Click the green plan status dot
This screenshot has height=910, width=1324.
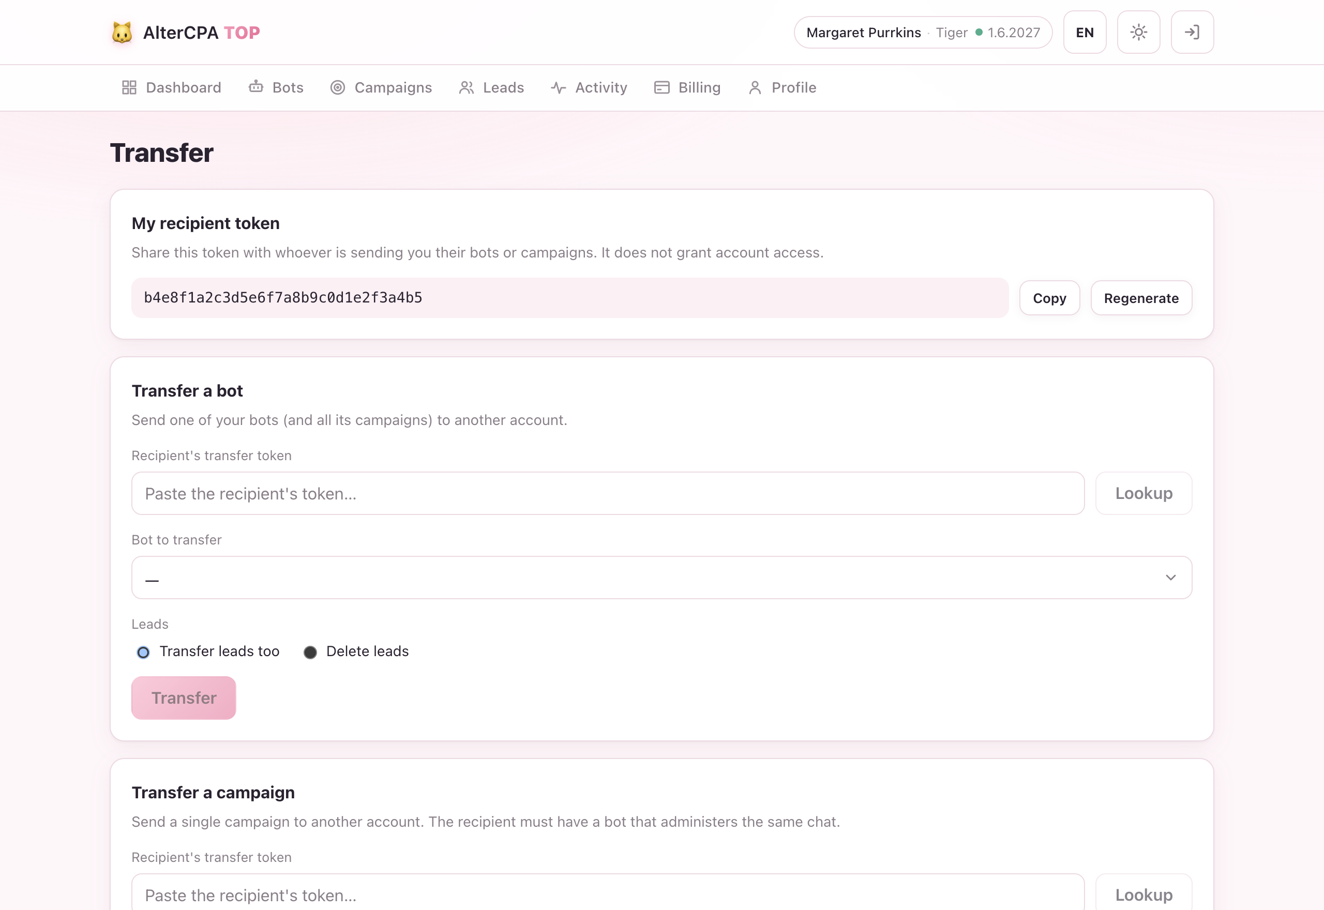point(979,32)
